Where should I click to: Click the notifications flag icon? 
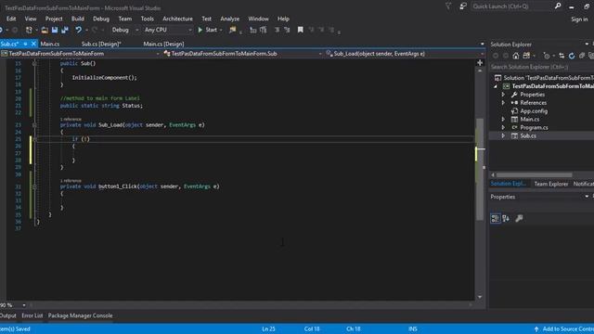point(448,6)
